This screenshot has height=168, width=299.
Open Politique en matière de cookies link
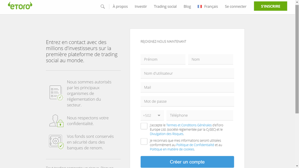click(x=172, y=149)
